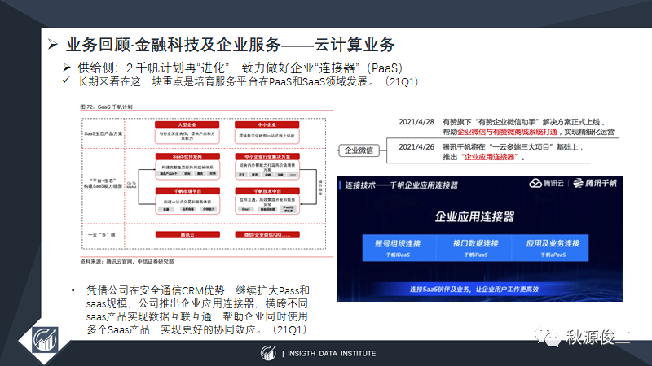
Task: Select the 账号组织连接 千帆IDaaS tile
Action: pyautogui.click(x=399, y=248)
